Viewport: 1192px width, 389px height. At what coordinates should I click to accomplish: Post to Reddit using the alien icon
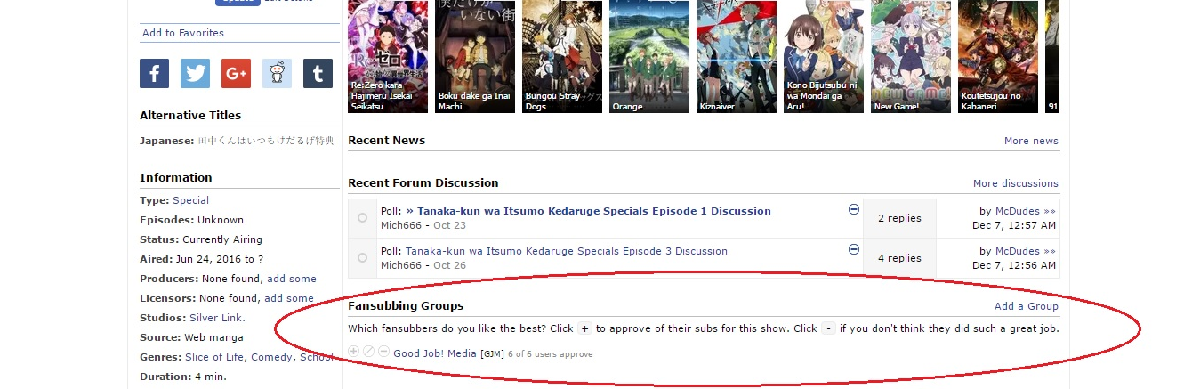[x=277, y=73]
